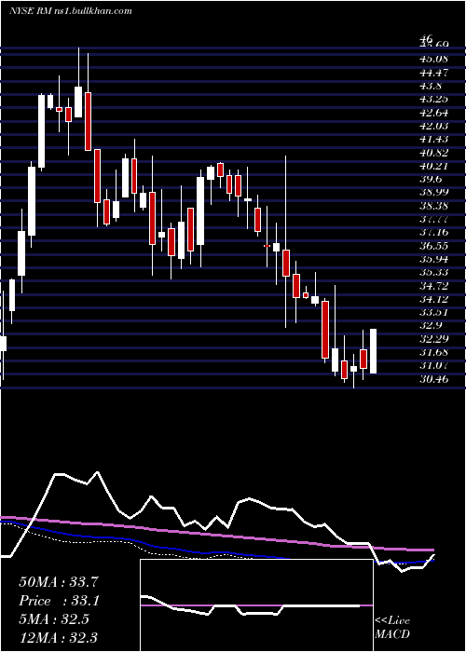
Task: Click the 37.77 price axis label
Action: [x=434, y=219]
